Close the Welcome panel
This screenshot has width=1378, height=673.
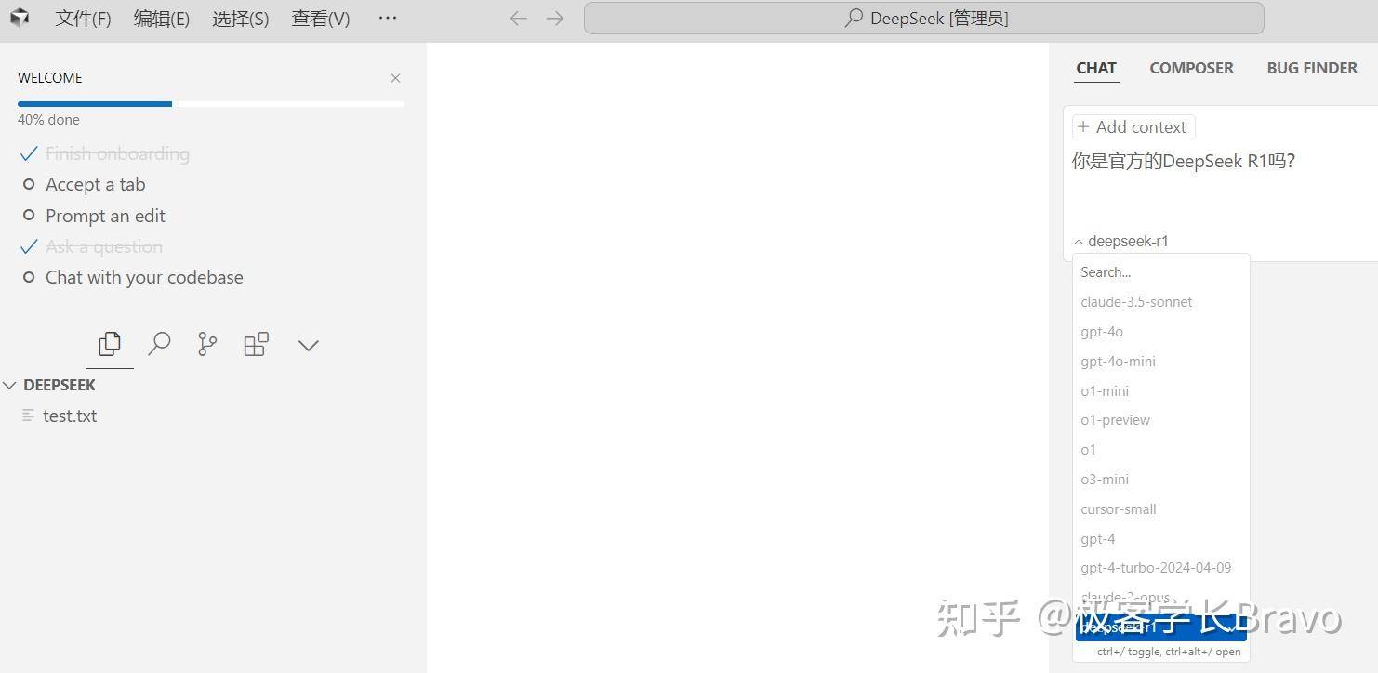pyautogui.click(x=395, y=78)
